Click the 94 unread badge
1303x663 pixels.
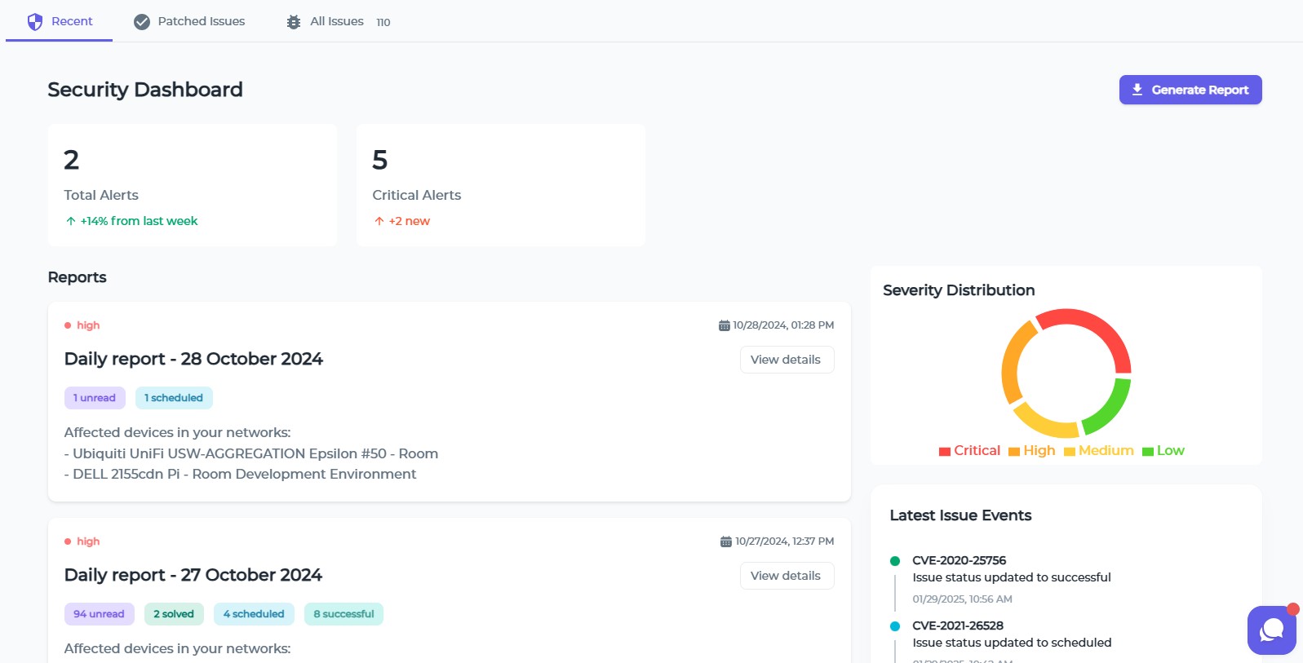coord(99,614)
